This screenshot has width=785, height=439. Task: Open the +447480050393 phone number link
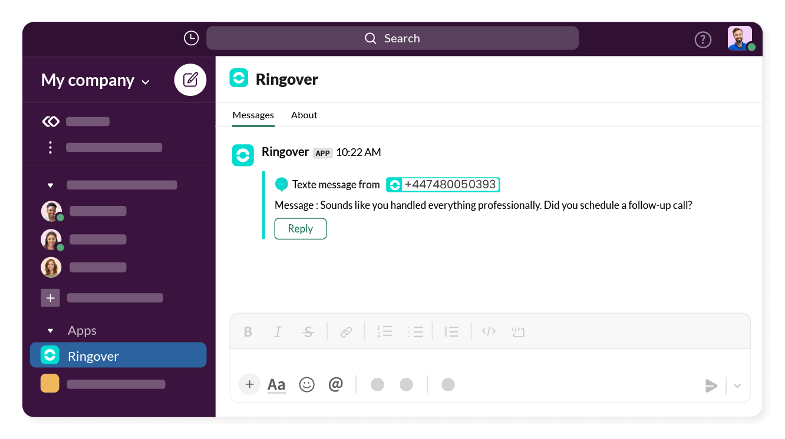pos(450,184)
